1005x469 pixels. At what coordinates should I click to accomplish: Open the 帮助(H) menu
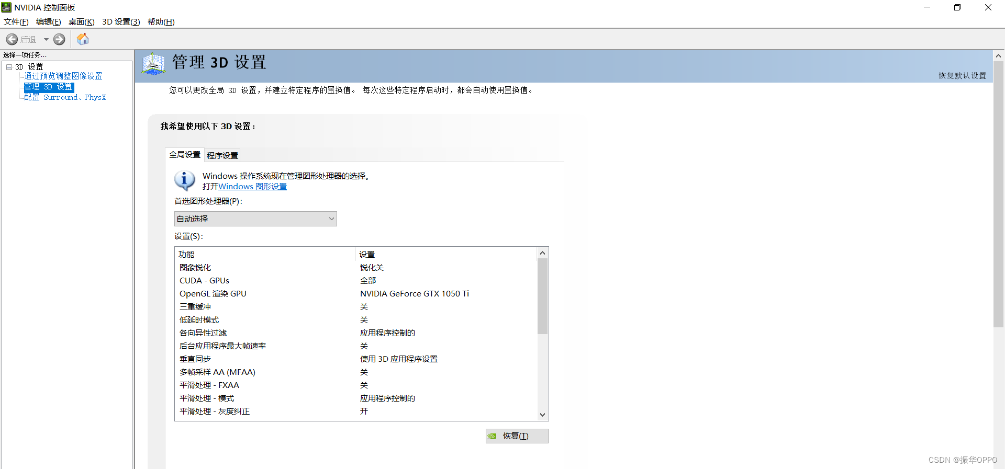pyautogui.click(x=161, y=22)
